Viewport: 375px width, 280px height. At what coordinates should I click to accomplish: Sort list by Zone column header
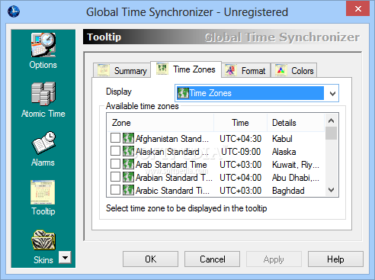click(160, 123)
